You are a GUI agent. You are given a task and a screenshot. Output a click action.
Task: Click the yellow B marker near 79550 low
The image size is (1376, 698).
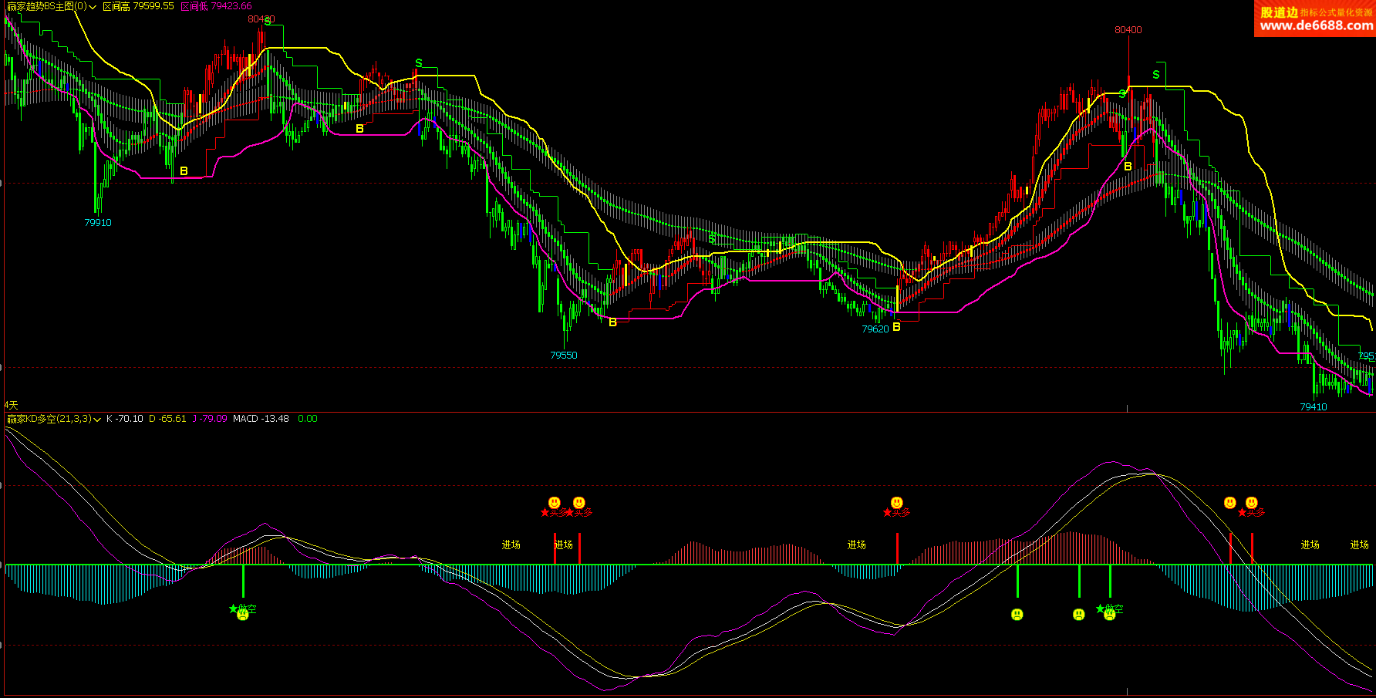[x=612, y=322]
